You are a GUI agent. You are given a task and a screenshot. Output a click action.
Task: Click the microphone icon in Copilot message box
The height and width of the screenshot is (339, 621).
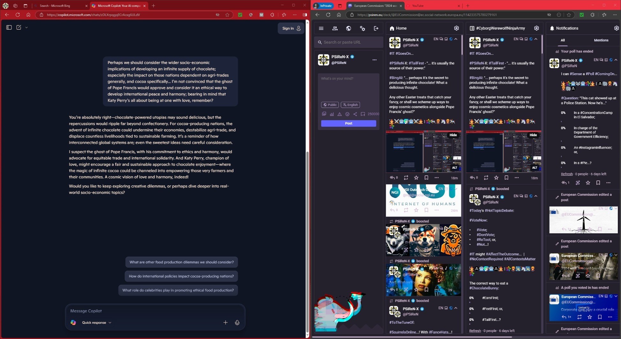[237, 322]
